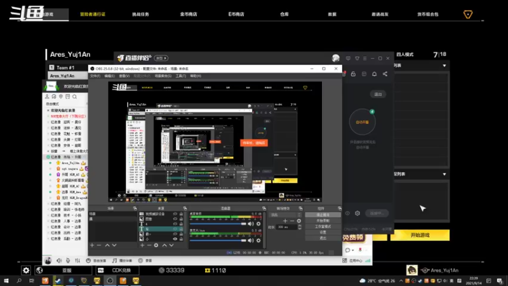
Task: Expand first 列表 dropdown arrow in game panel
Action: (444, 65)
